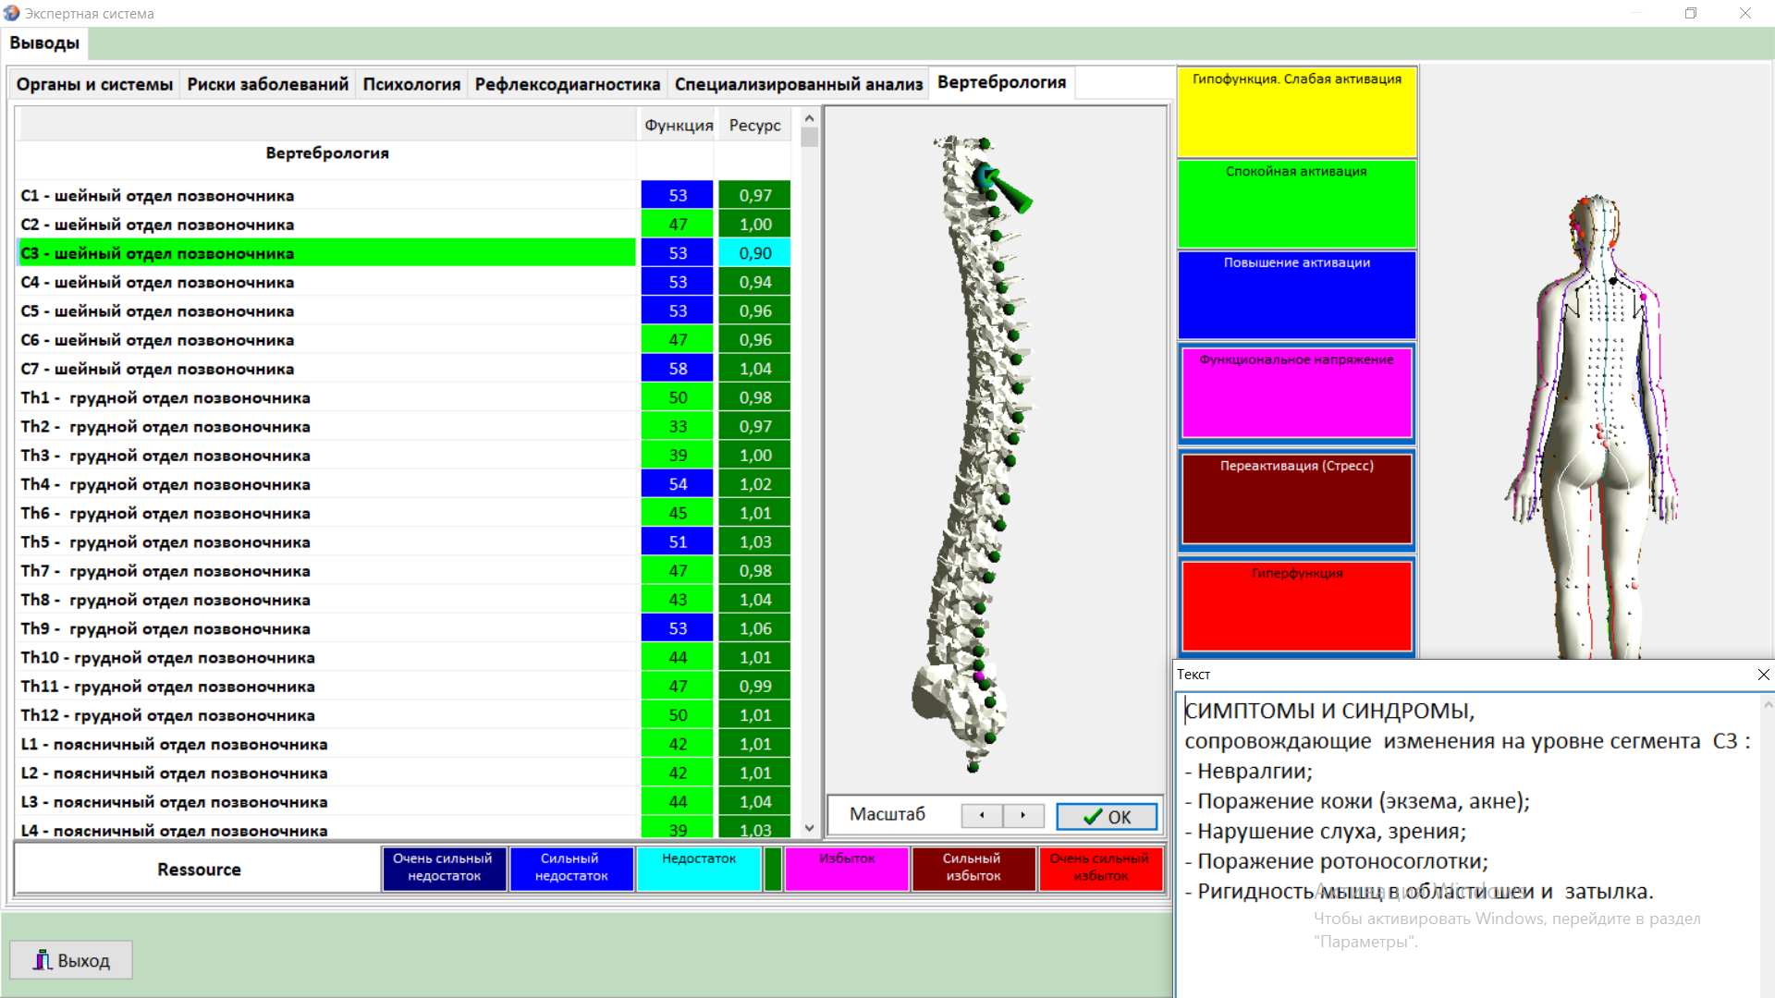Open the Органы и системы tab

[94, 84]
